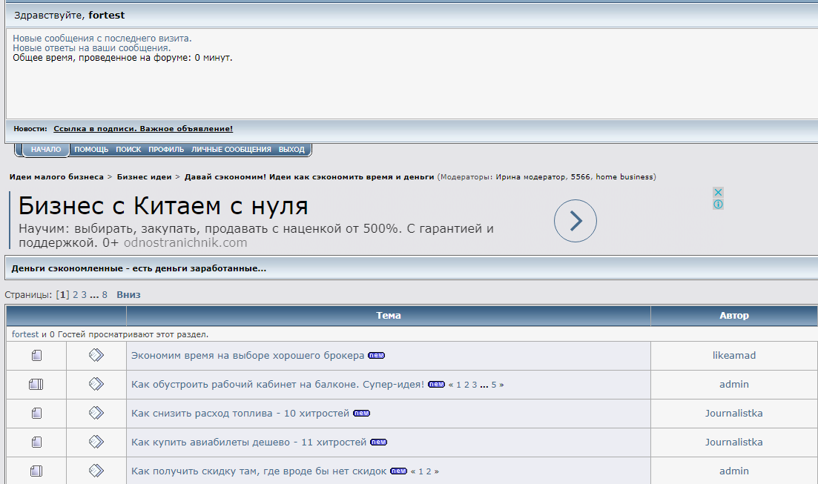The height and width of the screenshot is (484, 818).
Task: Open author likeamad profile
Action: coord(734,356)
